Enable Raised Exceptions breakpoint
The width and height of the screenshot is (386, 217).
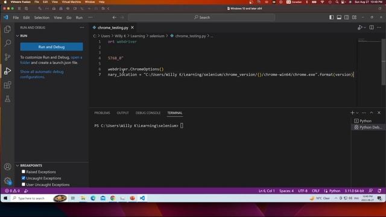(x=24, y=172)
